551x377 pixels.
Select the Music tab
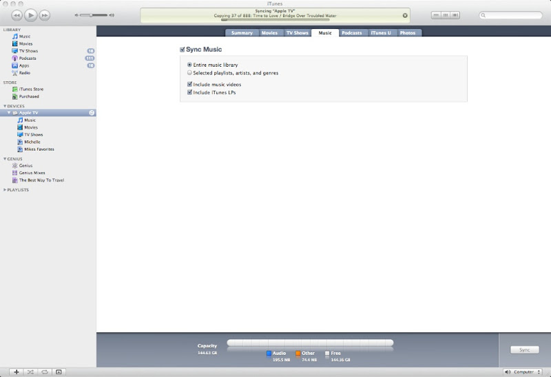[325, 32]
